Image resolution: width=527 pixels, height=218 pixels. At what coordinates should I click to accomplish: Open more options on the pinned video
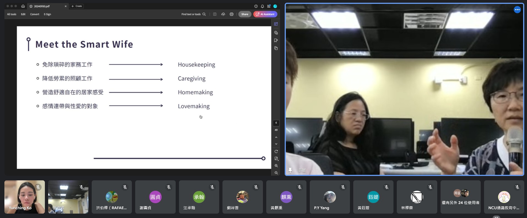[x=517, y=10]
